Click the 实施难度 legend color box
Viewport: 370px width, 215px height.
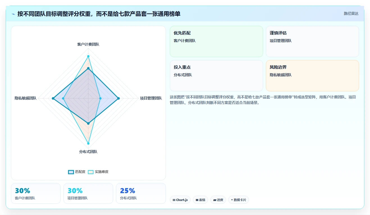point(91,172)
